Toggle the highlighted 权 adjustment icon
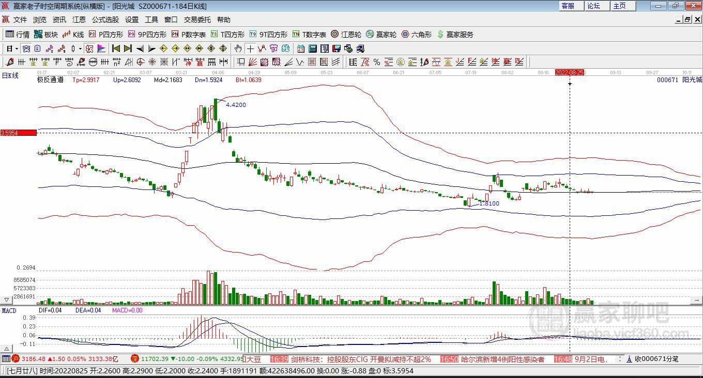703x378 pixels. (89, 49)
